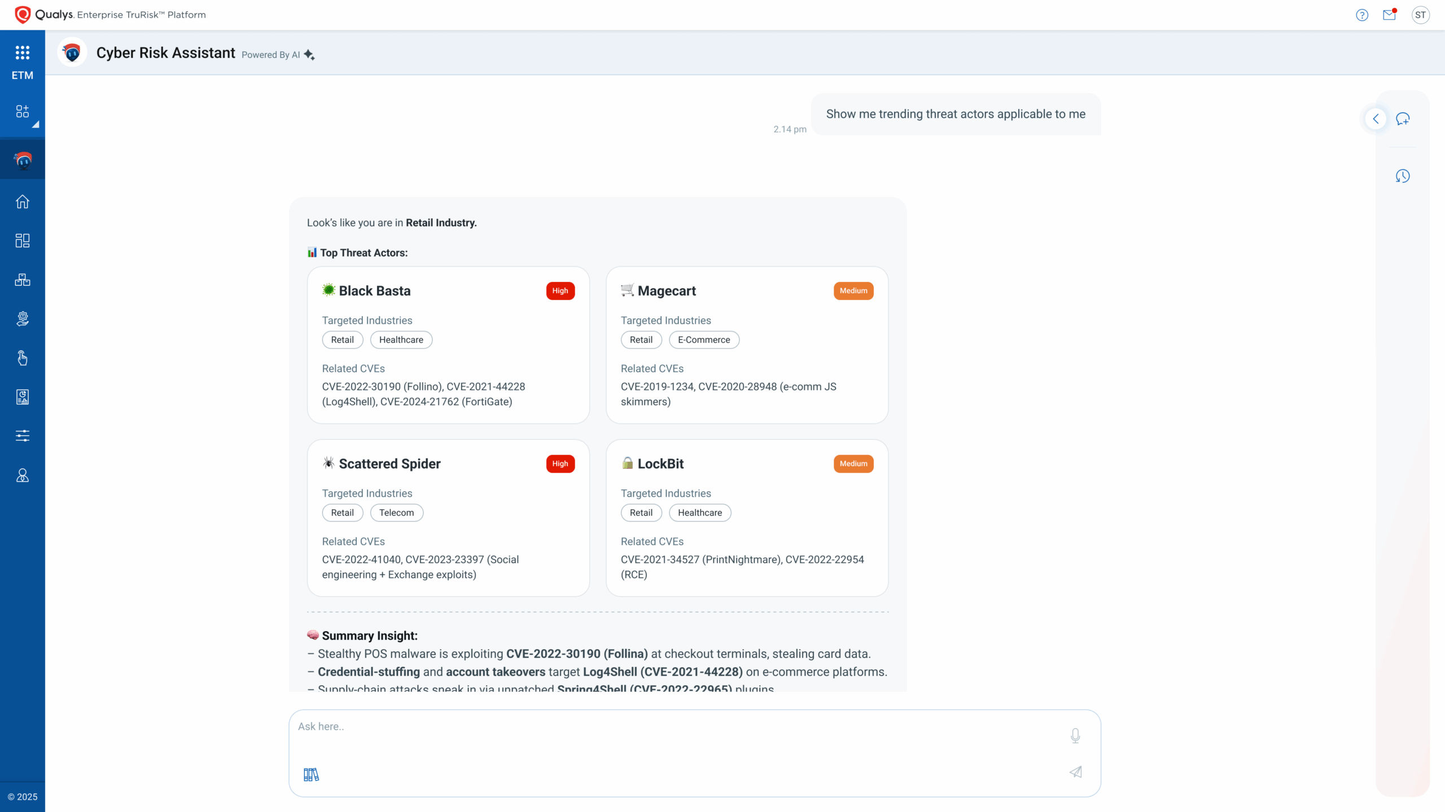This screenshot has height=812, width=1445.
Task: Open the dashboard layout sidebar icon
Action: point(23,241)
